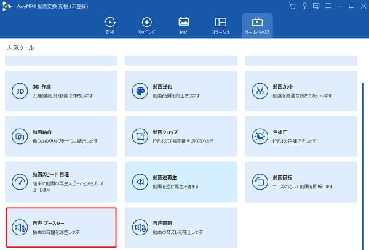Open the hamburger menu
369x250 pixels.
click(328, 6)
